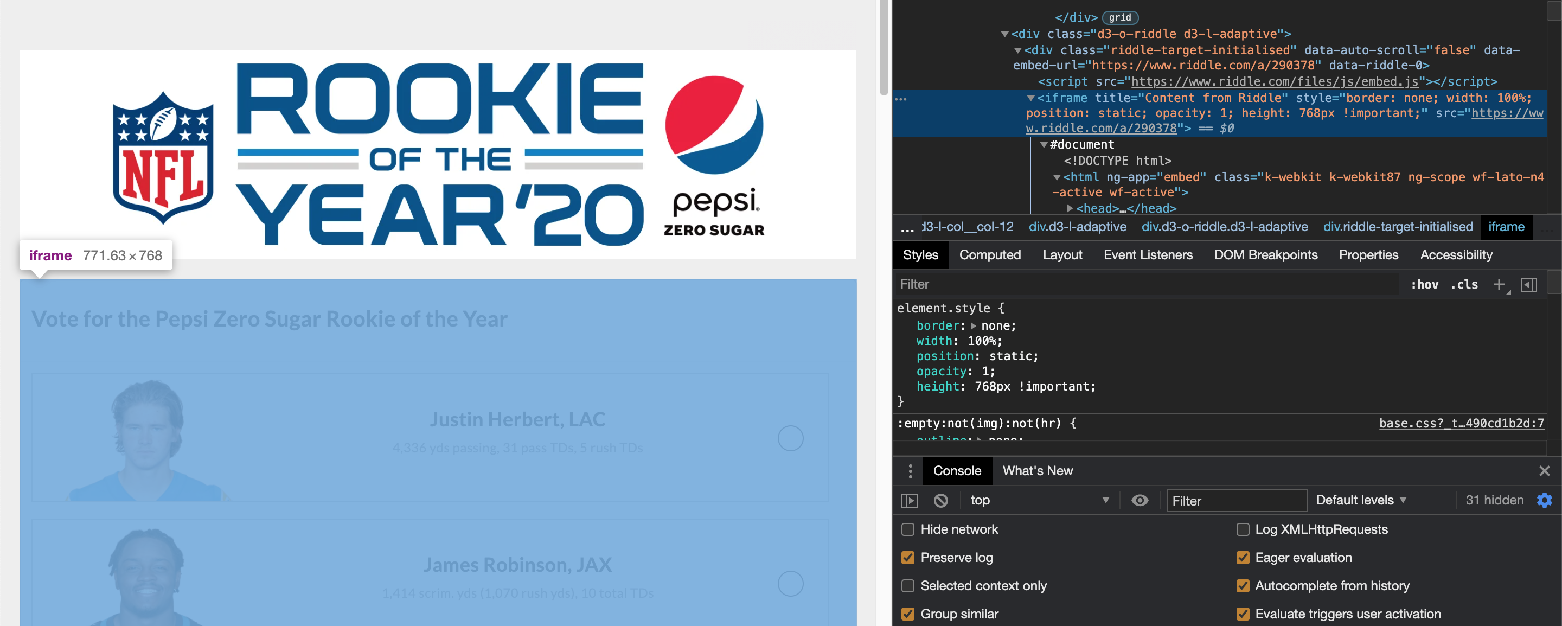Open the What's New drawer tab

pyautogui.click(x=1038, y=471)
